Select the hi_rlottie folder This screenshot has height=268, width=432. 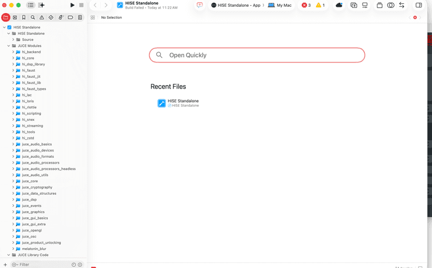(29, 107)
